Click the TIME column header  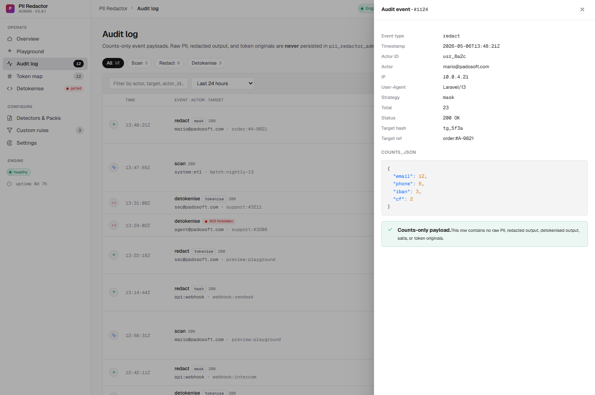click(x=130, y=100)
